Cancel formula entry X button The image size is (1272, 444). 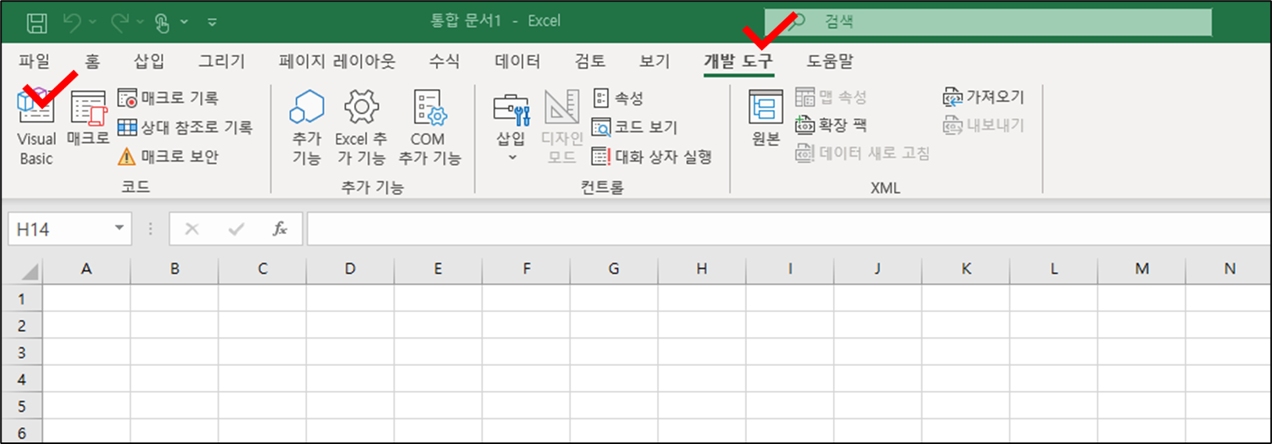[x=192, y=229]
